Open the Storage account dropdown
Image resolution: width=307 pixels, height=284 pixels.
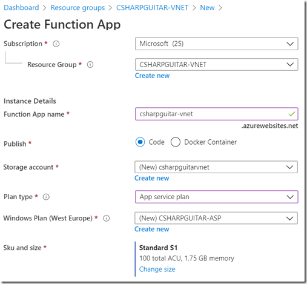click(x=216, y=167)
